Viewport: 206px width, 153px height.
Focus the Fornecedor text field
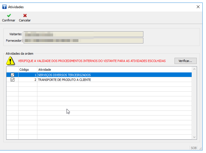pyautogui.click(x=83, y=41)
